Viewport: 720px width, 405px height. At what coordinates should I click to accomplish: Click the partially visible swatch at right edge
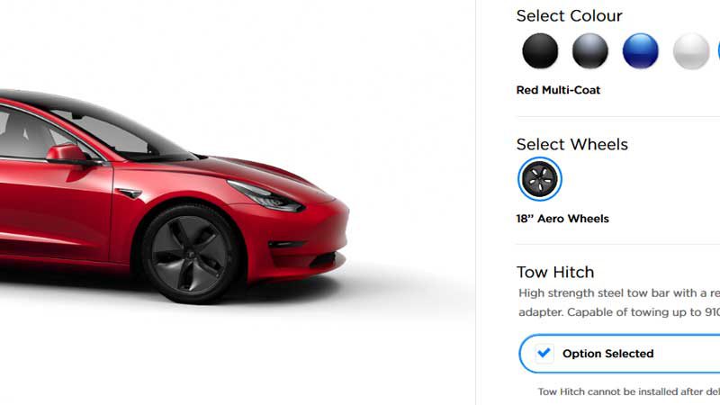pos(718,51)
